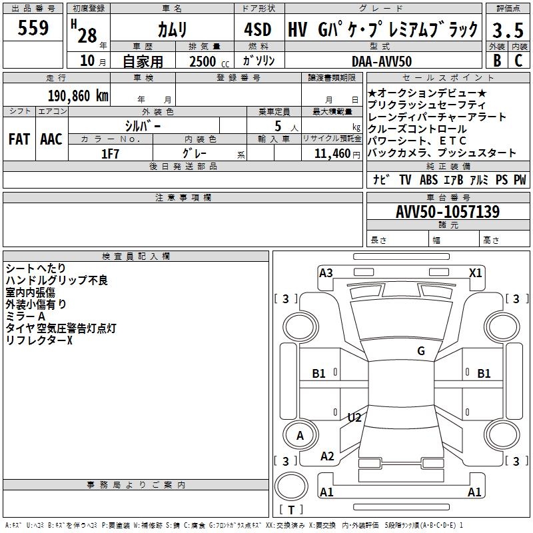Click the note タイヤ空気圧警告灯点灯
The image size is (533, 533).
click(x=61, y=328)
